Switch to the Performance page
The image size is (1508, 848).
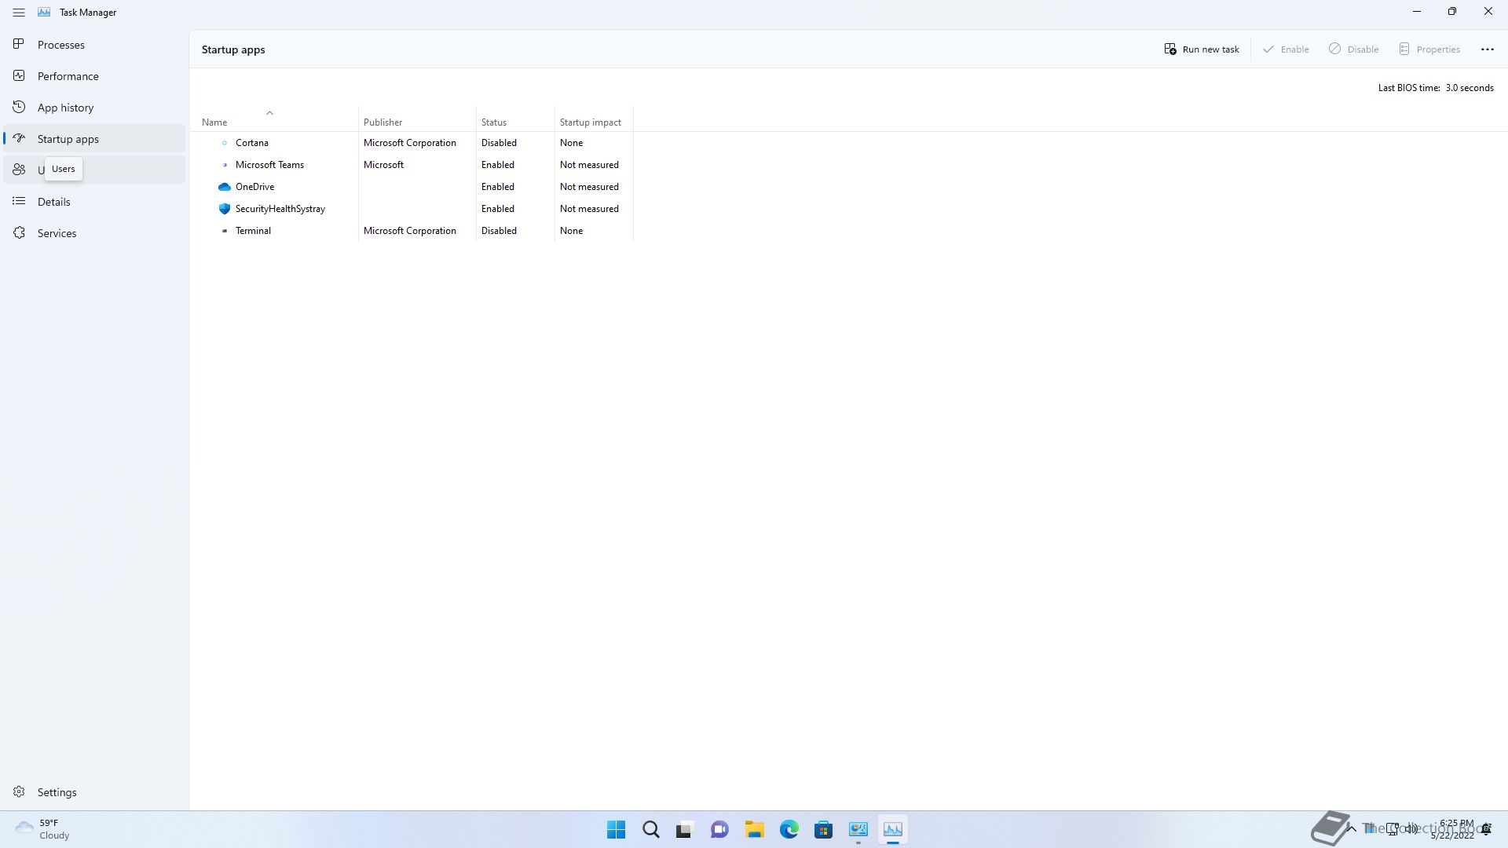[x=94, y=76]
